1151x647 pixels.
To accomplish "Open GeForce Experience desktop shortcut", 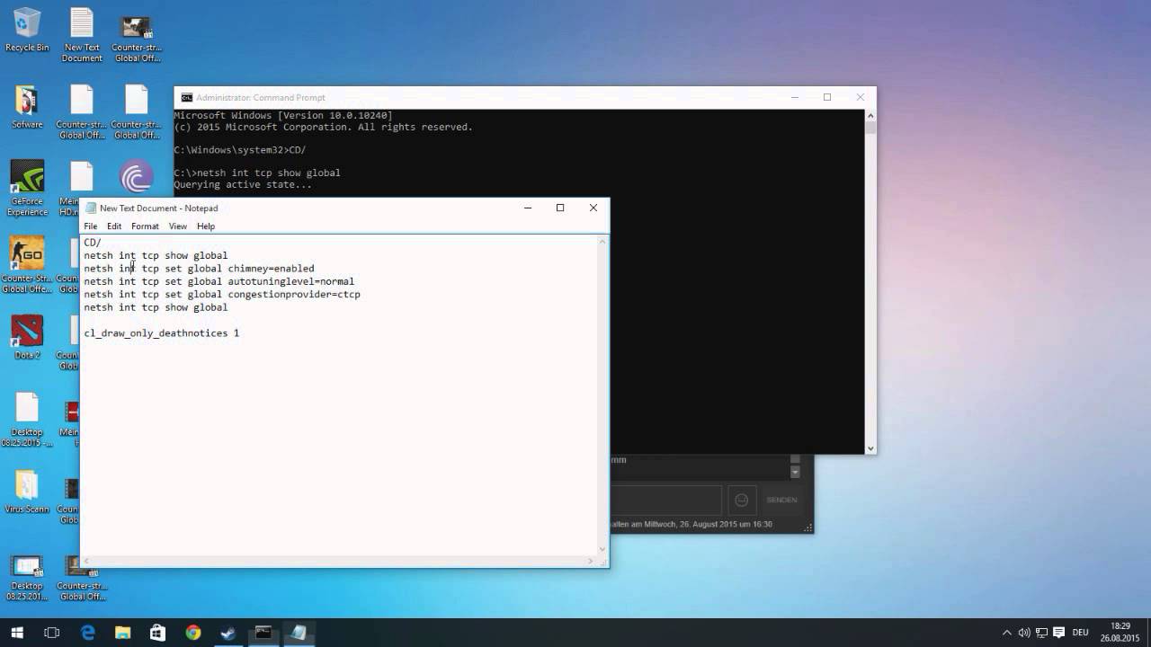I will click(x=27, y=188).
